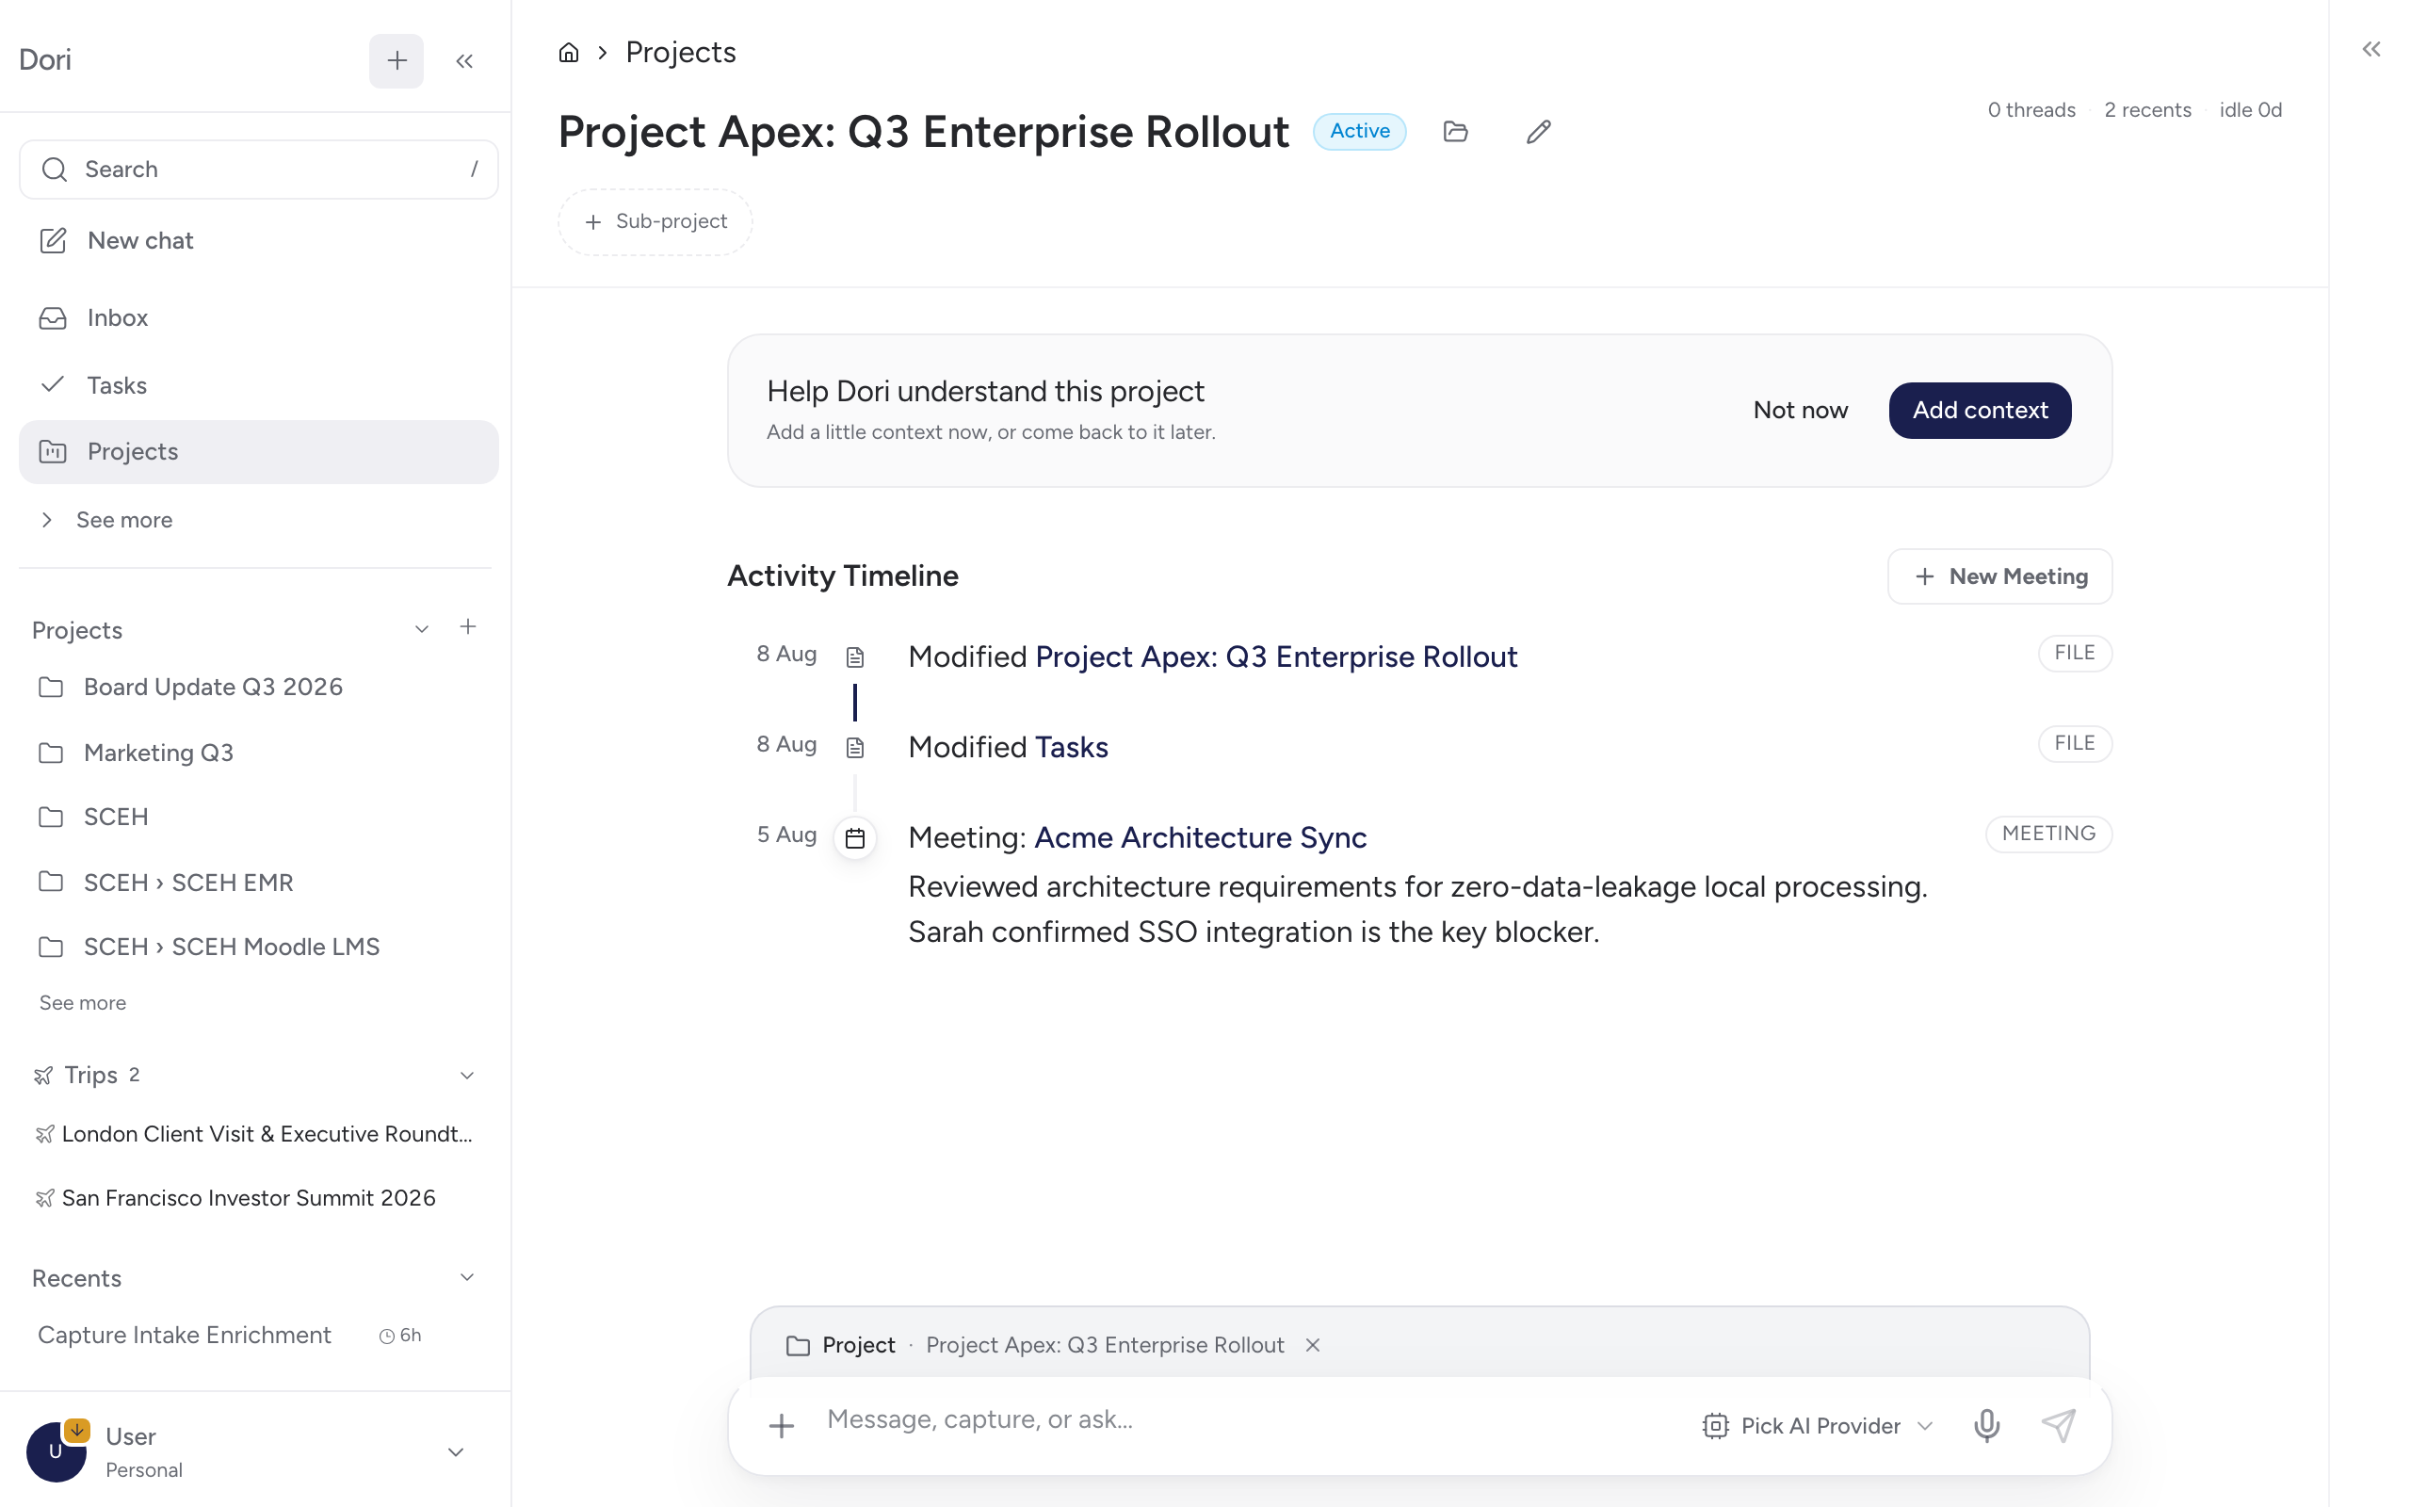This screenshot has height=1507, width=2411.
Task: Select Projects in sidebar navigation
Action: pos(259,451)
